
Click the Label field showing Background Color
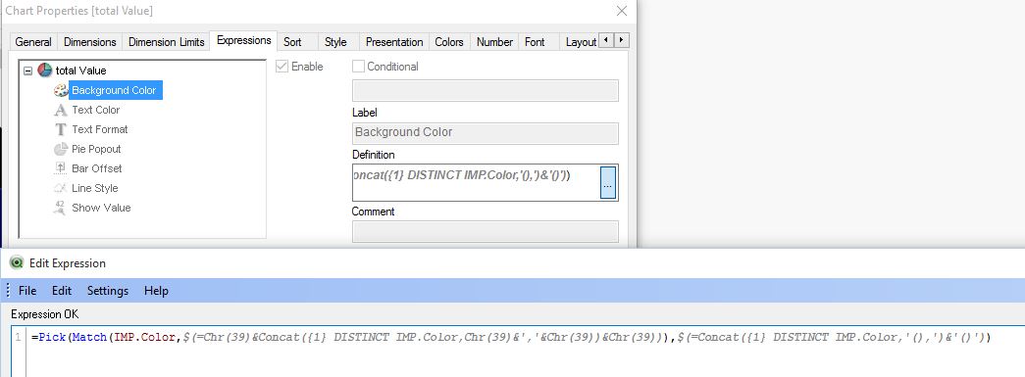486,133
